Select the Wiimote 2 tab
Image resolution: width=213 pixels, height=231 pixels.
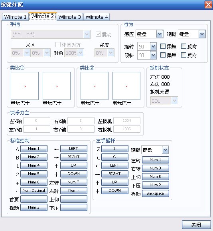click(x=43, y=16)
